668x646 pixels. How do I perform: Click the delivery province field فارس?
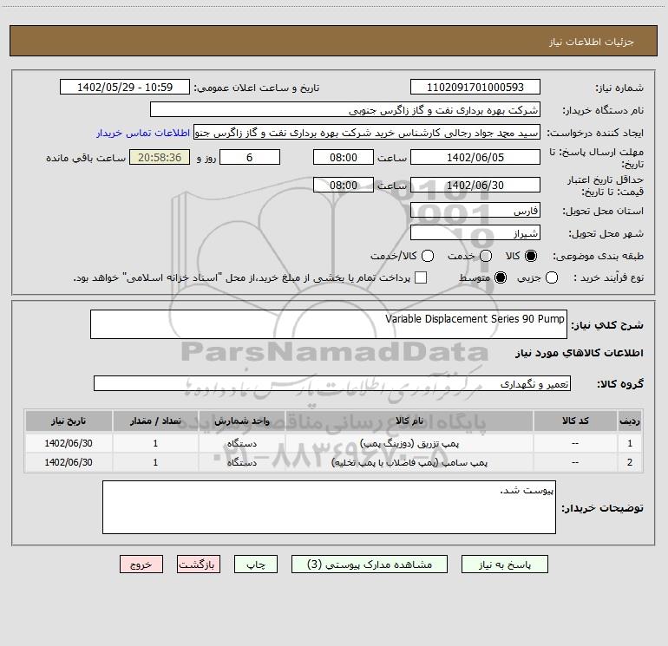(x=475, y=211)
